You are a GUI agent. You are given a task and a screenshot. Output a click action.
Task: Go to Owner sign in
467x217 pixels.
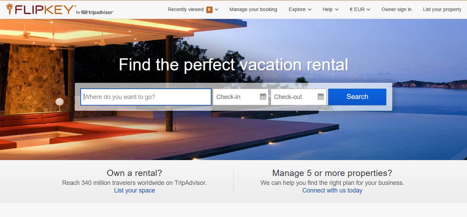(396, 10)
